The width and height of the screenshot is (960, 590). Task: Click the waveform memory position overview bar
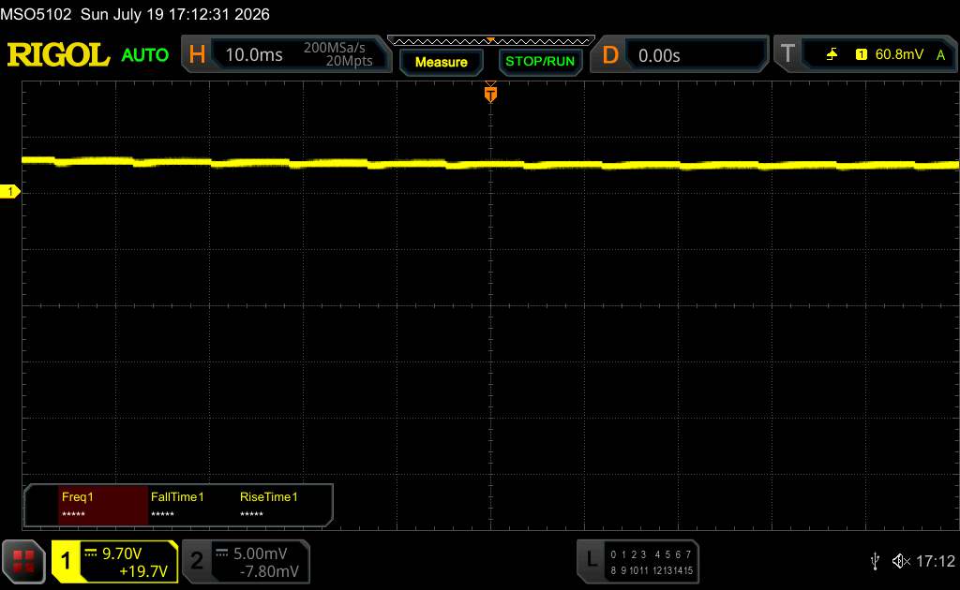[x=491, y=41]
